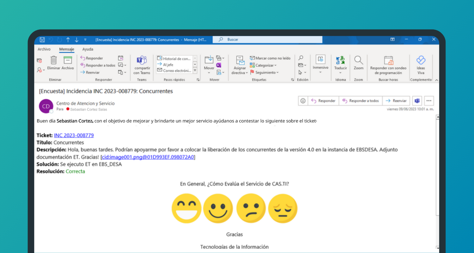The image size is (474, 253).
Task: Click in the Buscar search field
Action: [269, 40]
